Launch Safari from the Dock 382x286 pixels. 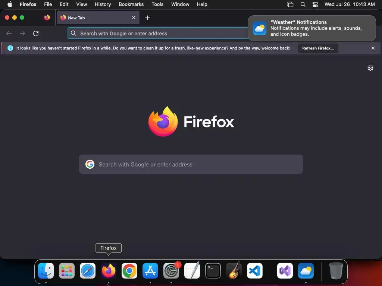[x=88, y=271]
